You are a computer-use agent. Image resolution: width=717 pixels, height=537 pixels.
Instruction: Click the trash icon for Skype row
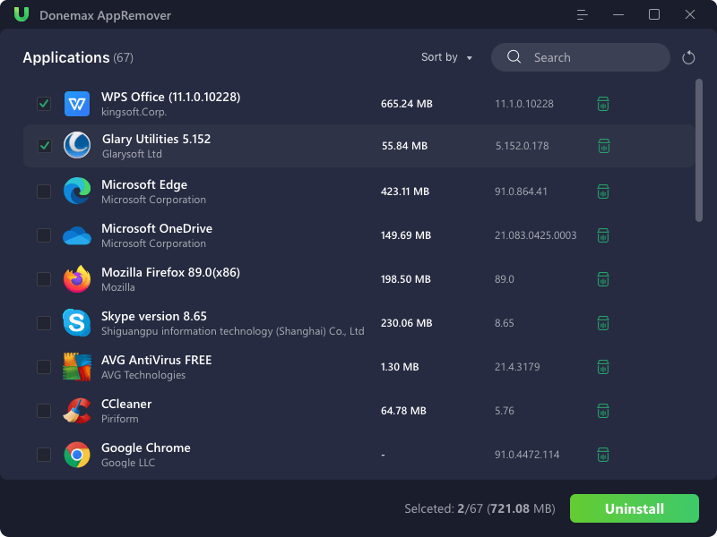(603, 323)
